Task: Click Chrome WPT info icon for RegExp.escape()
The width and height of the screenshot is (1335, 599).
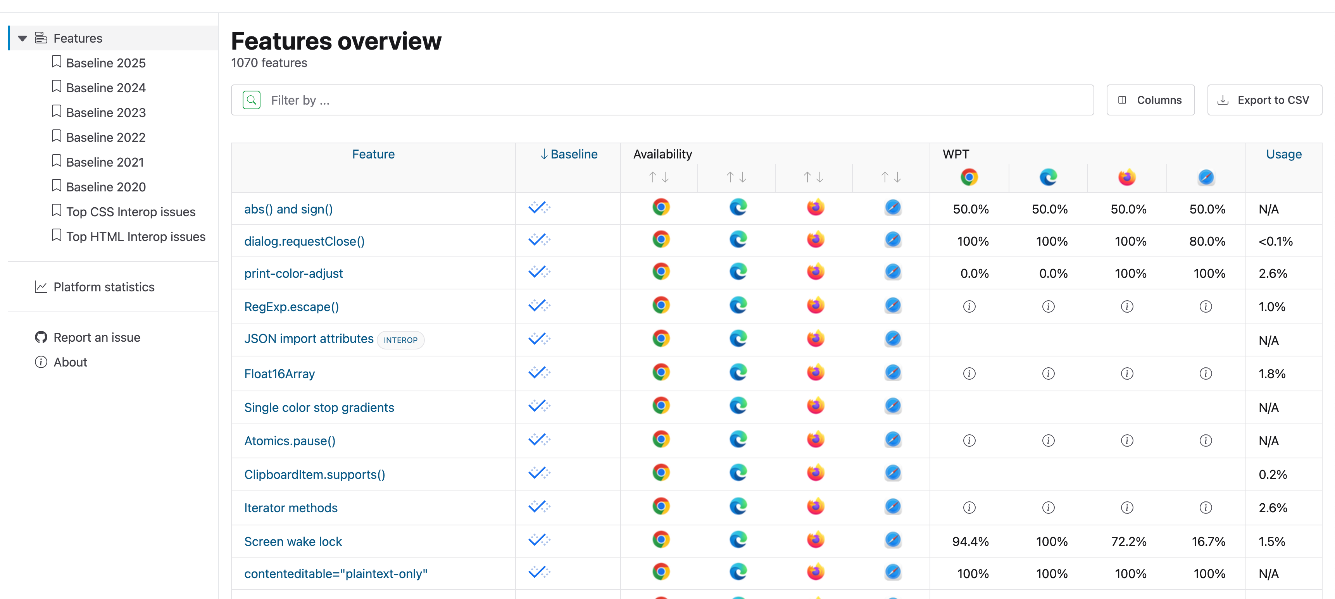Action: [x=969, y=307]
